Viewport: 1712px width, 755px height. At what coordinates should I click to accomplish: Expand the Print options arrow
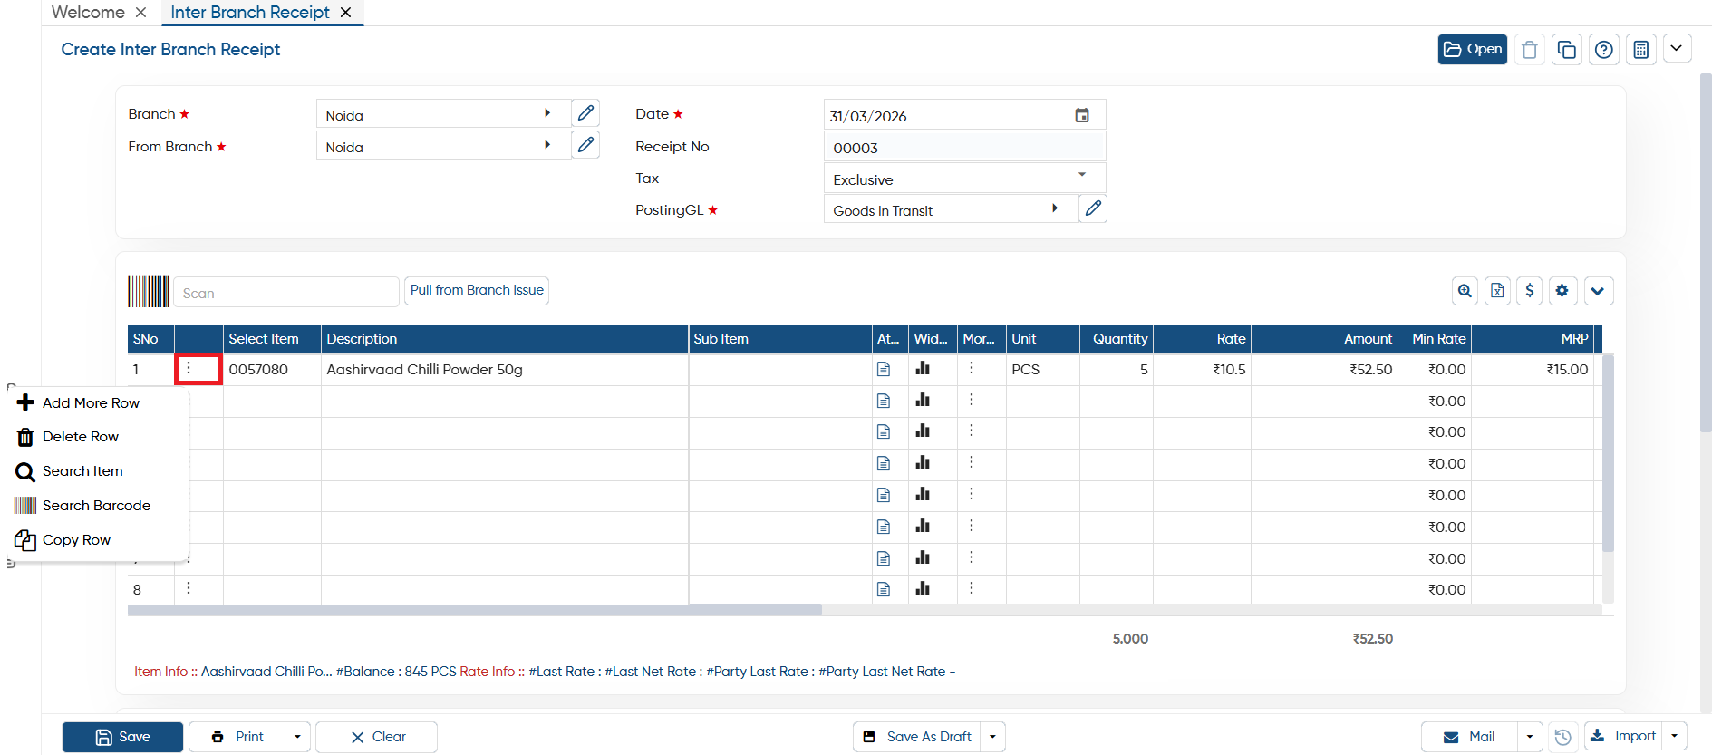pyautogui.click(x=297, y=737)
